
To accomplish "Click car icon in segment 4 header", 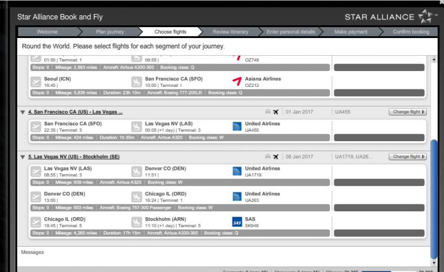I will (x=267, y=112).
